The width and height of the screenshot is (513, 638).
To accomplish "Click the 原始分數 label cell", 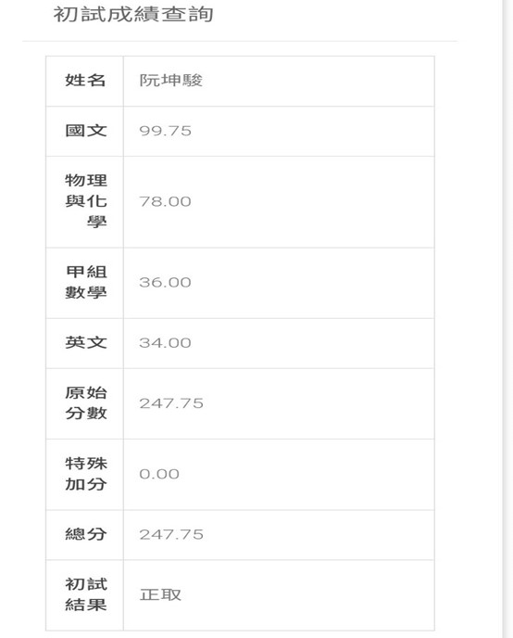I will point(85,403).
